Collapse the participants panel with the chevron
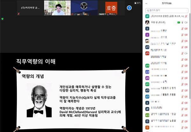The image size is (191, 132). tap(146, 3)
